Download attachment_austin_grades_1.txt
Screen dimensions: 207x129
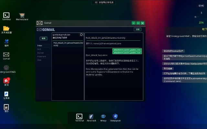127,50
